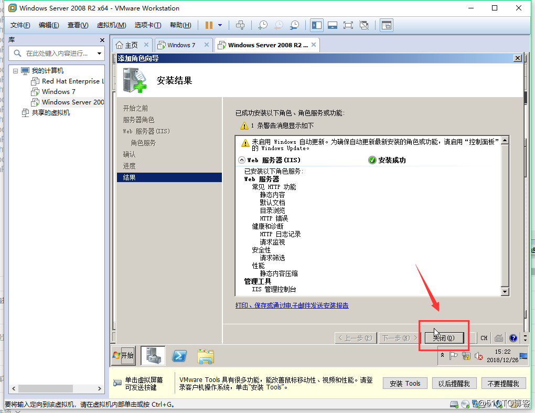Image resolution: width=535 pixels, height=413 pixels.
Task: Open the guest help question mark icon
Action: click(x=513, y=338)
